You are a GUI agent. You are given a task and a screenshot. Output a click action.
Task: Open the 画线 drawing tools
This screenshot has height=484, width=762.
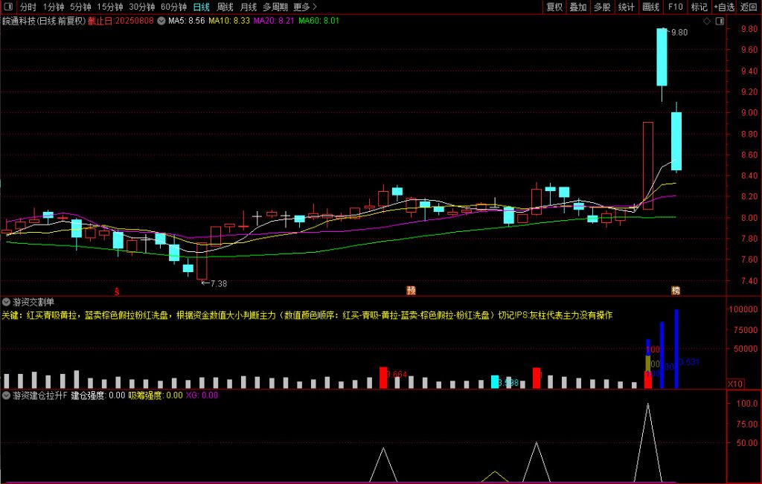pos(650,7)
